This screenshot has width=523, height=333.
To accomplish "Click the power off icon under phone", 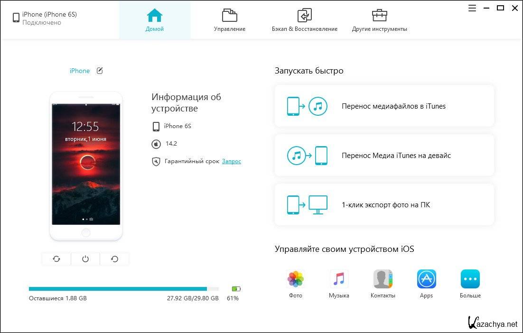I will [85, 259].
